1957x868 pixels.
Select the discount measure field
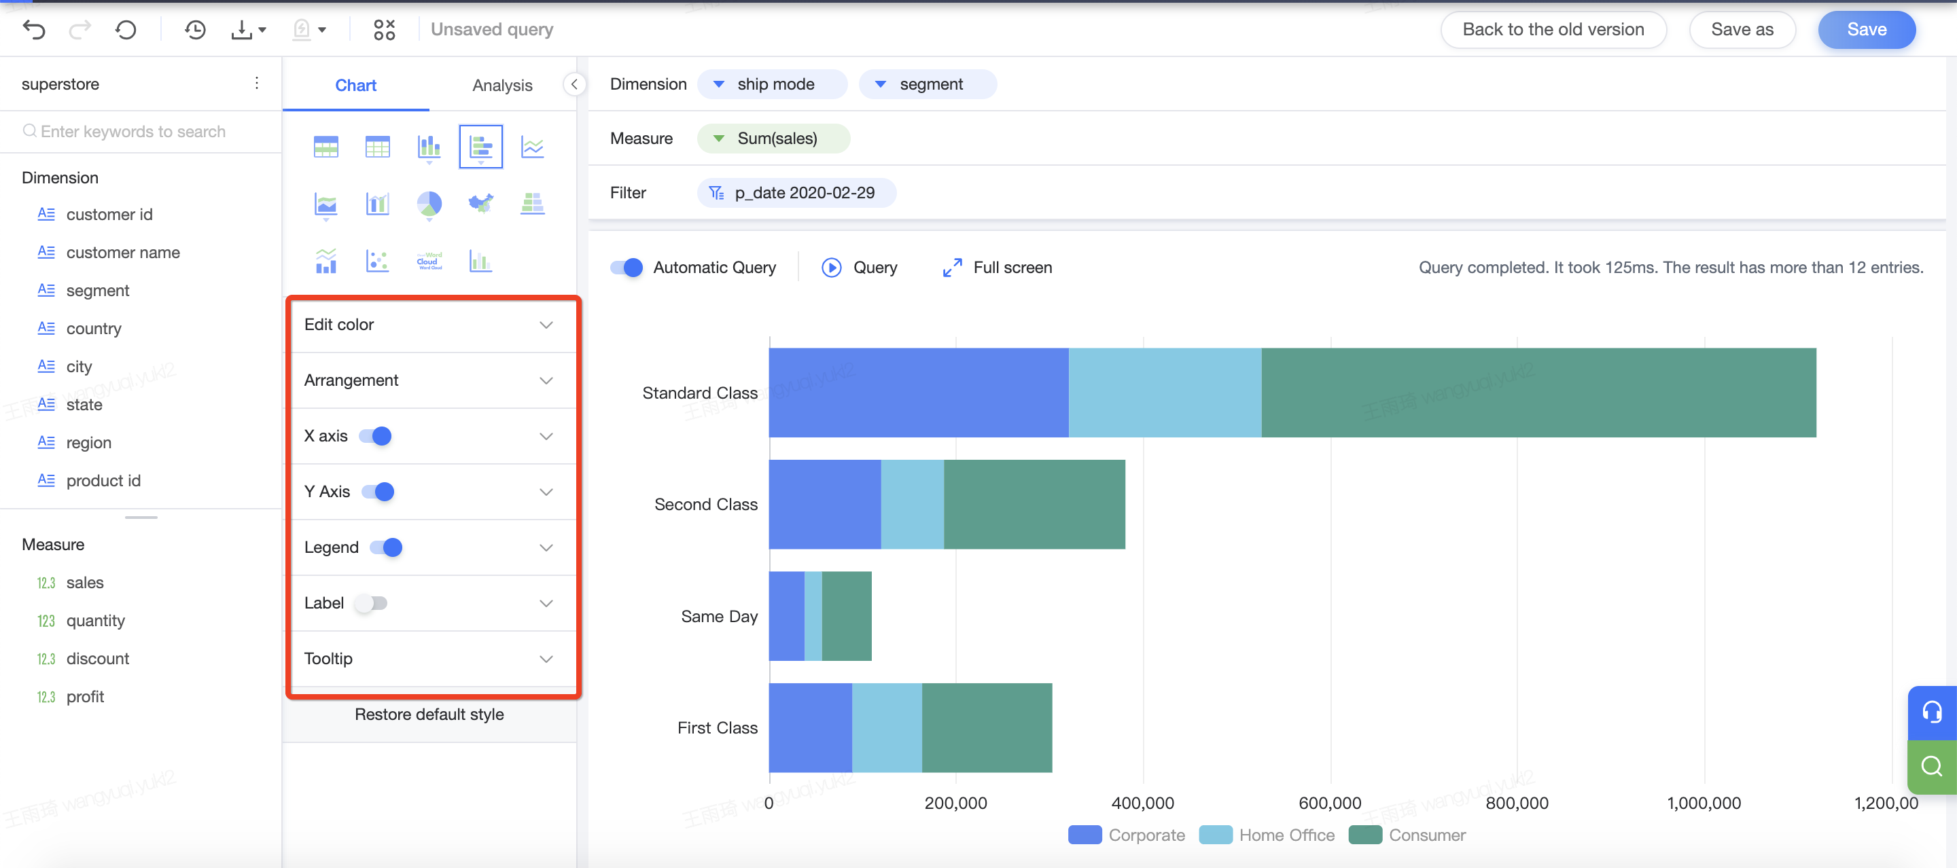(97, 659)
